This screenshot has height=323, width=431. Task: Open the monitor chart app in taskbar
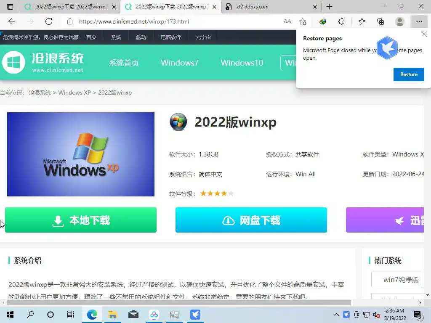[175, 315]
